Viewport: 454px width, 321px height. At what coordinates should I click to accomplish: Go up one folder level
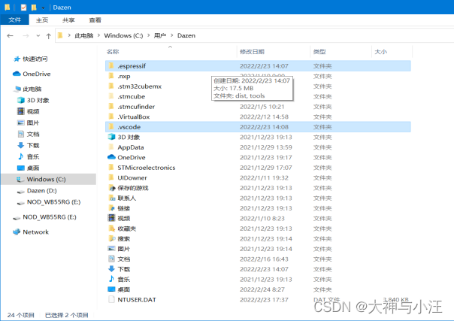click(48, 36)
